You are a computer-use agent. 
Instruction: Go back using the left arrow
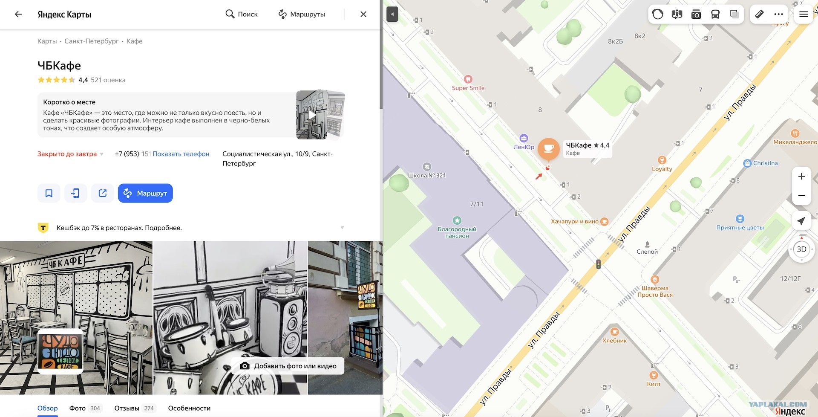pos(18,14)
